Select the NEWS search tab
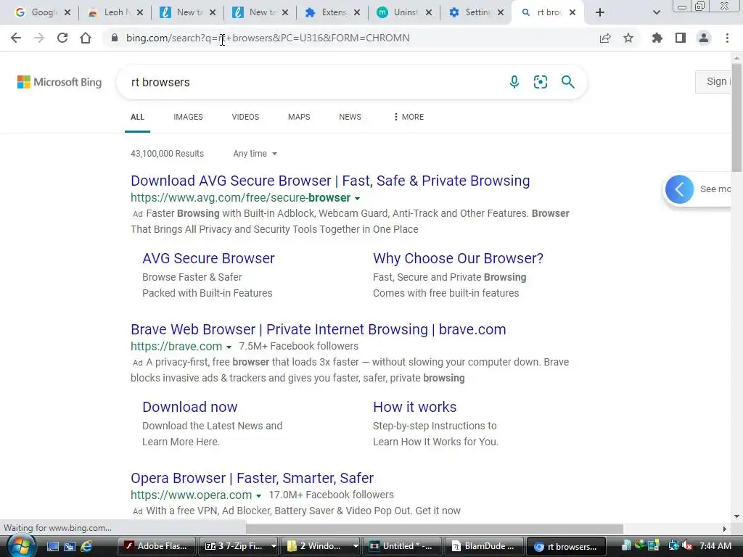 [350, 117]
